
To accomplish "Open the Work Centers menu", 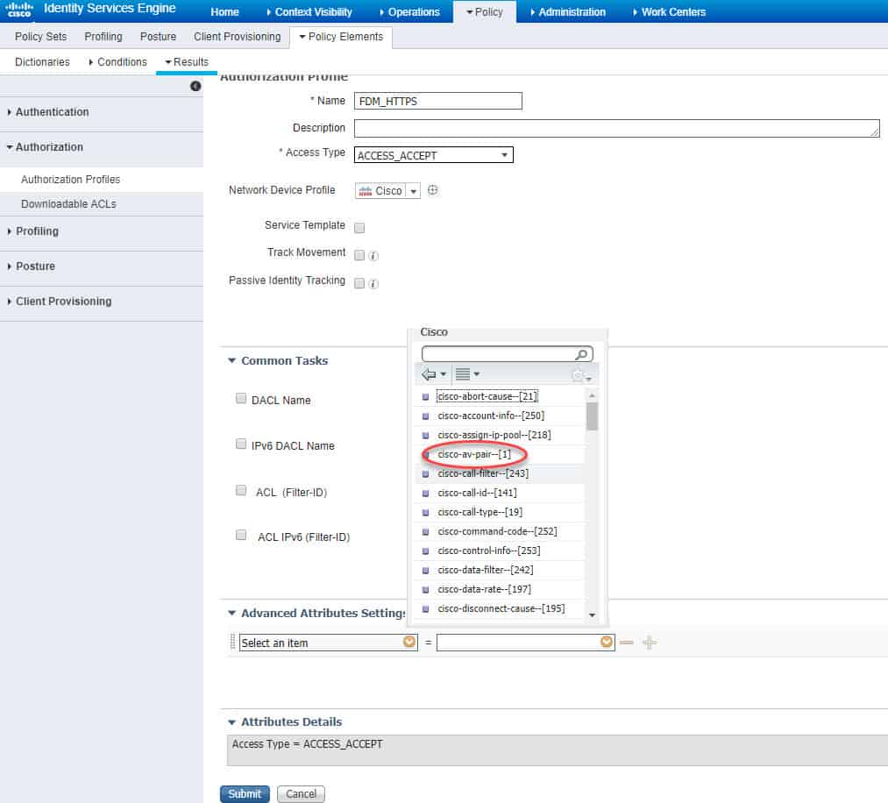I will pos(670,12).
